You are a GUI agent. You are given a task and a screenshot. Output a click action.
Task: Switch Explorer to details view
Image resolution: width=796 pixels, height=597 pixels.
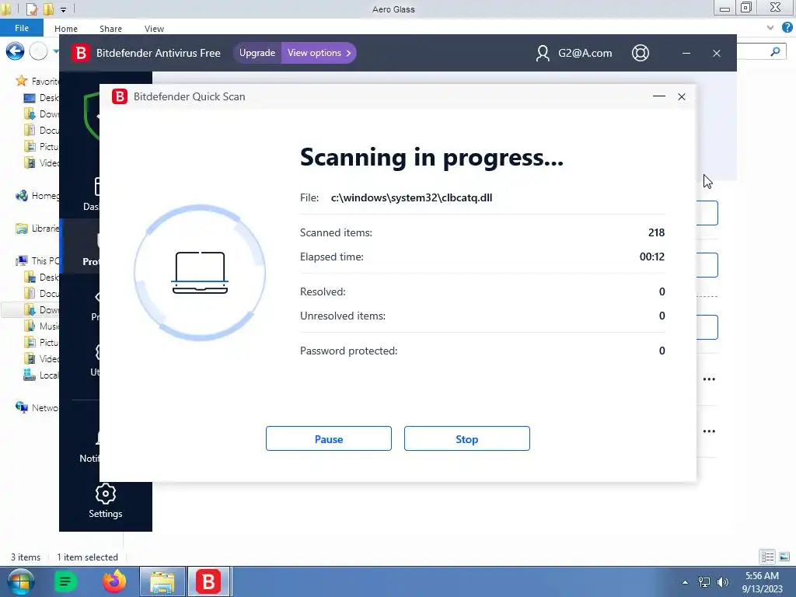coord(767,557)
